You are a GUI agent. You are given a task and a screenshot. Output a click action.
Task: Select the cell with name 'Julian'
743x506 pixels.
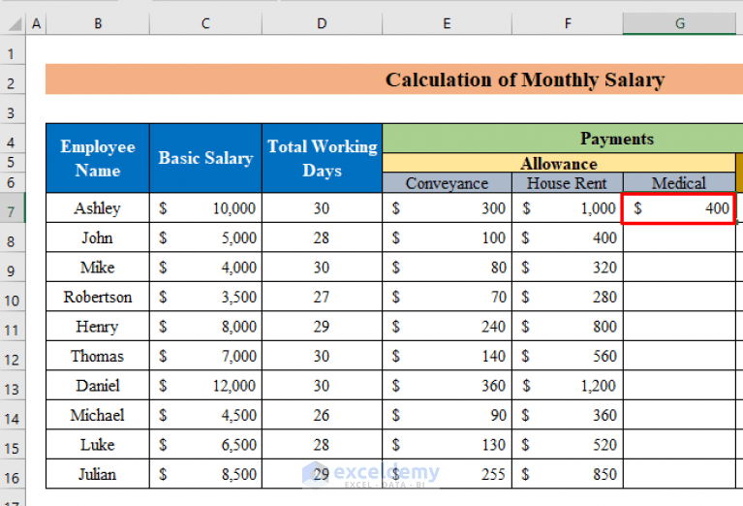(98, 474)
